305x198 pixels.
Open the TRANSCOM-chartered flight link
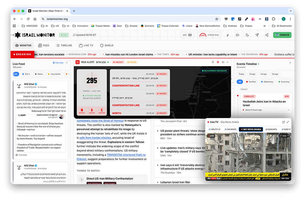(x=126, y=155)
